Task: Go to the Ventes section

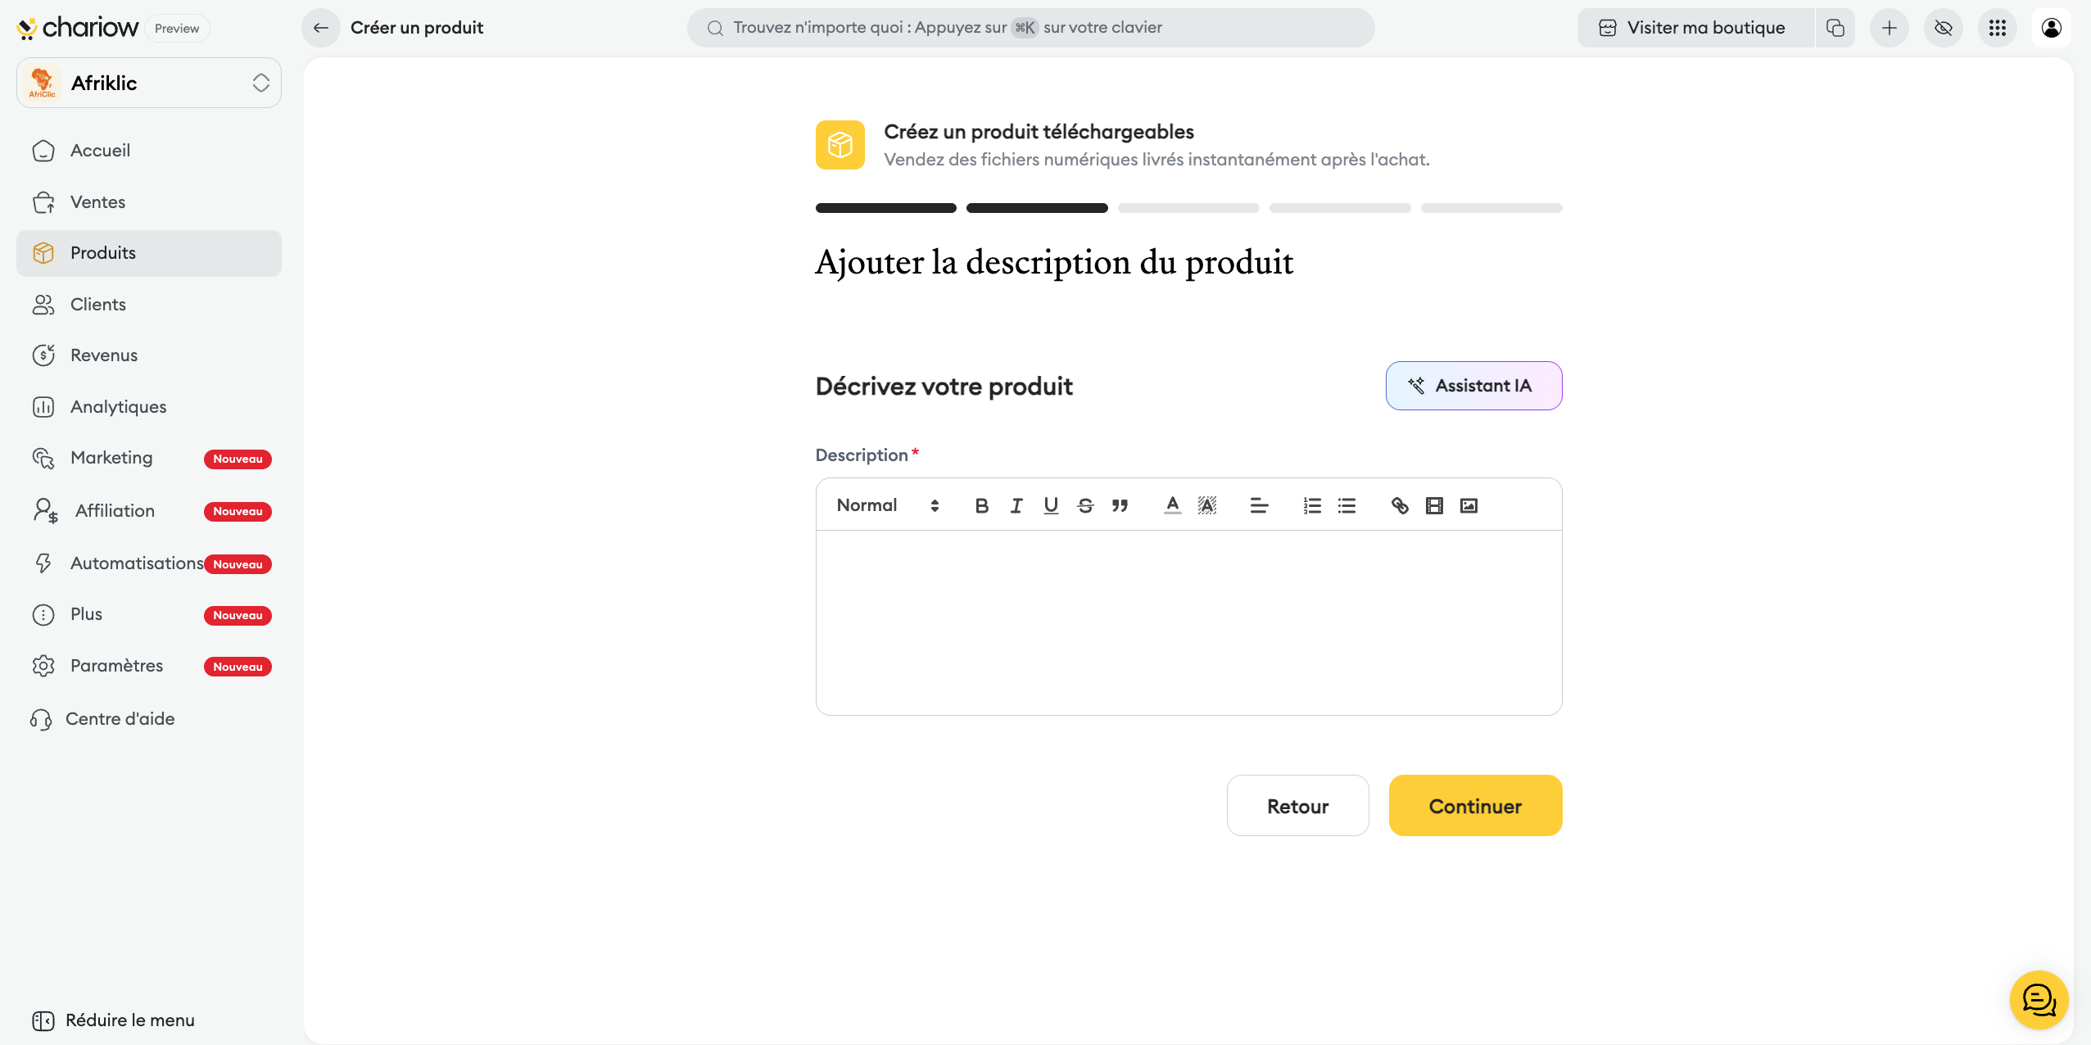Action: tap(97, 201)
